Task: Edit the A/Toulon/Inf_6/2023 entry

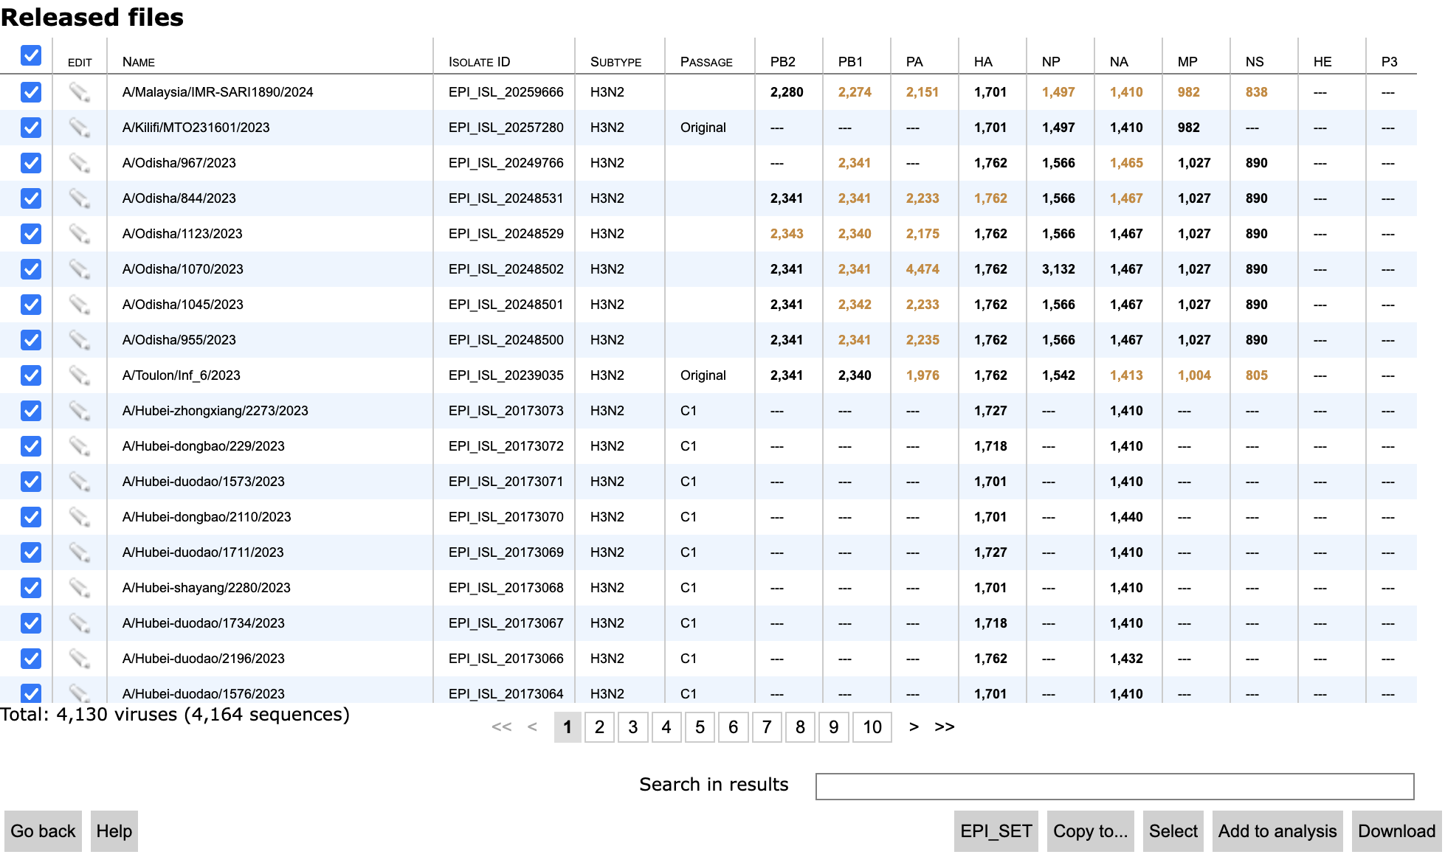Action: click(x=79, y=375)
